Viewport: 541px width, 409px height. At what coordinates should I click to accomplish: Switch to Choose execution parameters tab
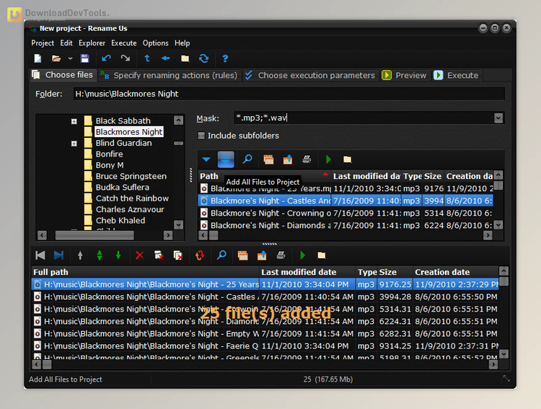pos(310,75)
